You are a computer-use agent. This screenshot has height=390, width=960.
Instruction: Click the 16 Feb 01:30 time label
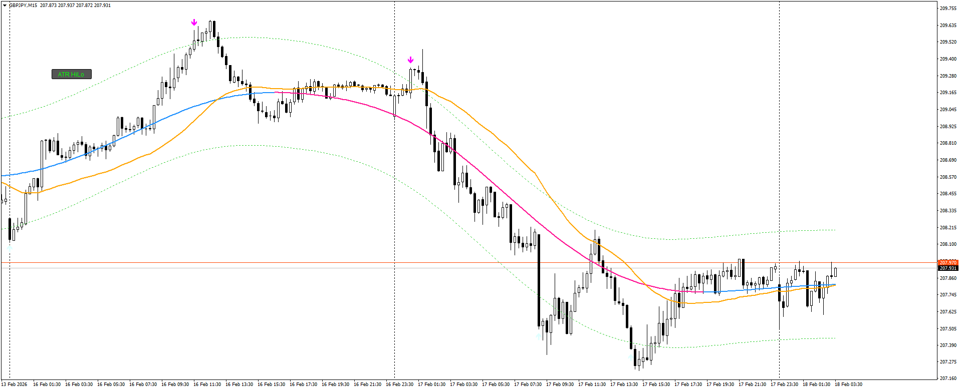coord(47,384)
